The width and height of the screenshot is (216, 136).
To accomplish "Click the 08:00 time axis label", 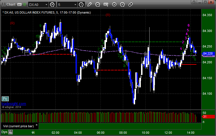I will pyautogui.click(x=123, y=133).
